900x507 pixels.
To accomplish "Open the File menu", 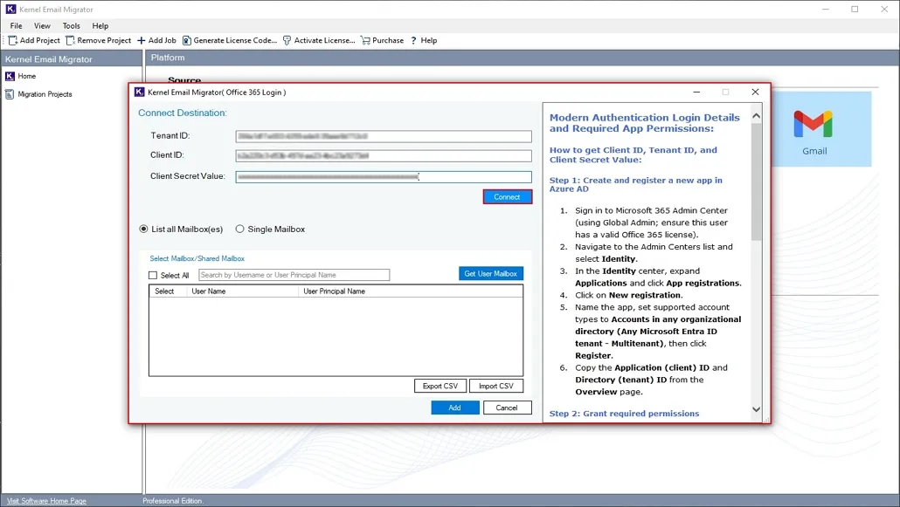I will coord(15,25).
